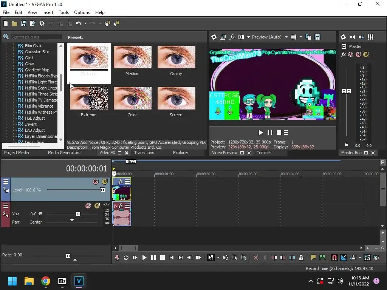Open a project with the folder icon

(x=15, y=23)
